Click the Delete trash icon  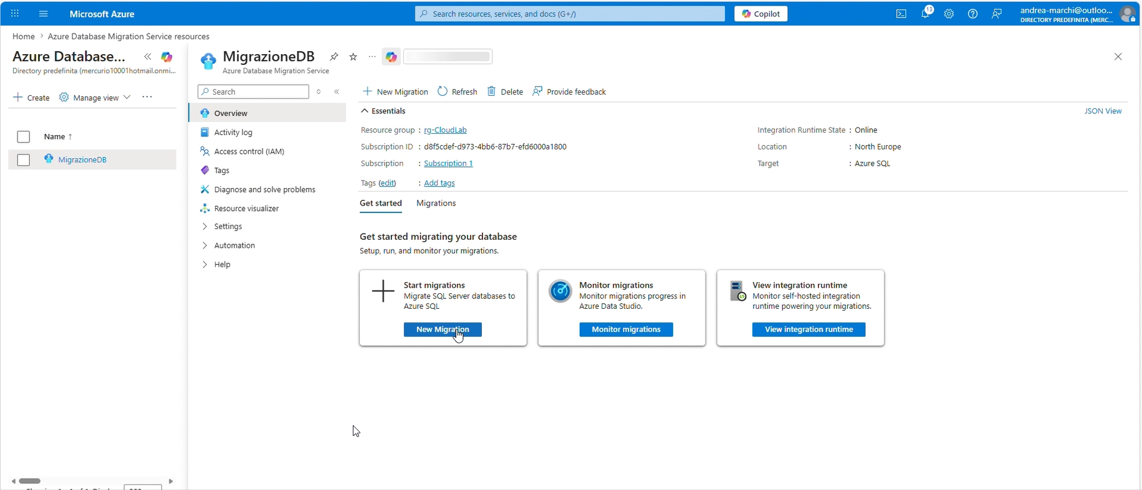point(492,92)
